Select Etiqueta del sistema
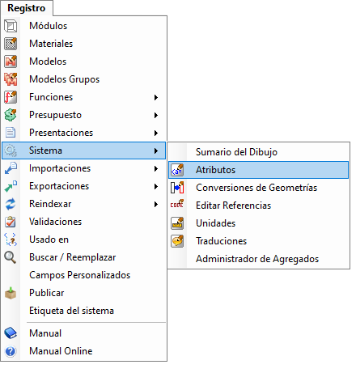356x373 pixels. pos(83,311)
